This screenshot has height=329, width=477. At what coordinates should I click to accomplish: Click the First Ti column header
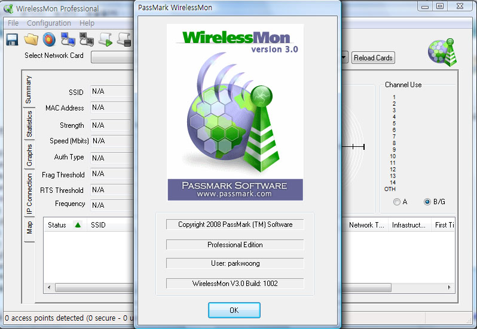tap(444, 225)
